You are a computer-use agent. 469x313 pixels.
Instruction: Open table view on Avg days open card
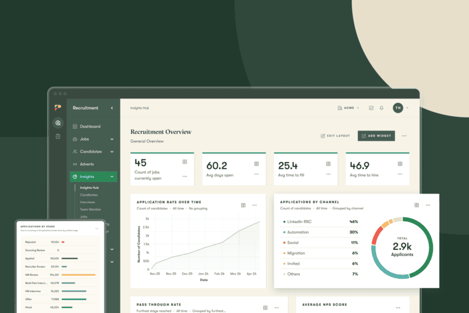[x=256, y=164]
